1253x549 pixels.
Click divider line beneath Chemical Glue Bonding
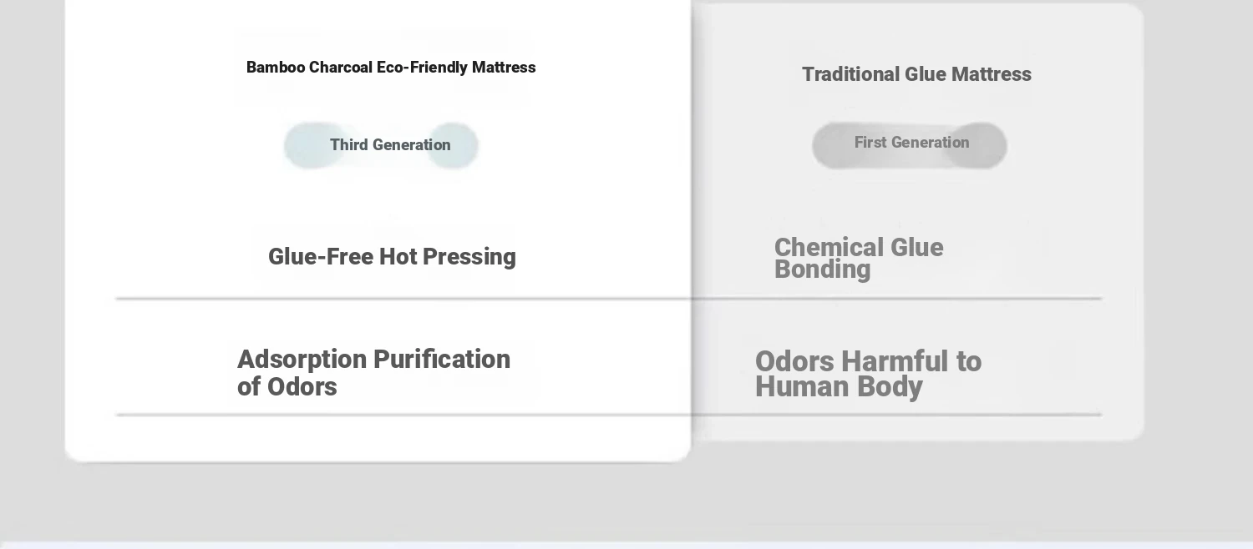[x=897, y=298]
